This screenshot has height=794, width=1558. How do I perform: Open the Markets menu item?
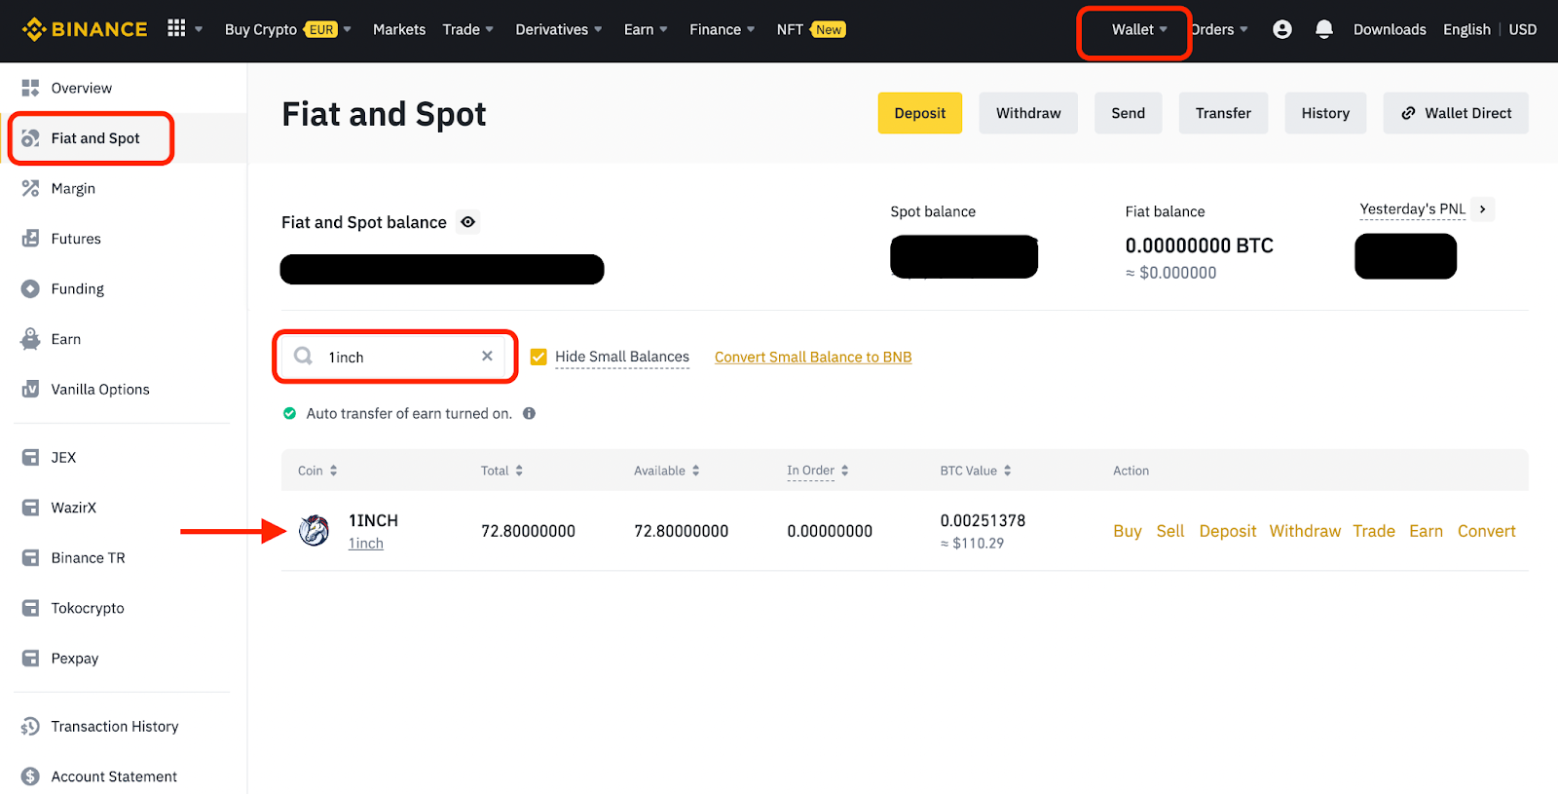(399, 29)
